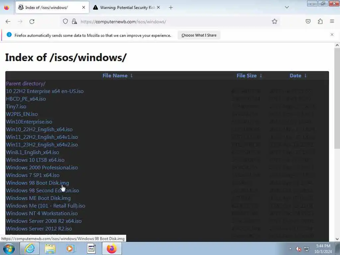Open a new tab with the plus button

pos(171,8)
